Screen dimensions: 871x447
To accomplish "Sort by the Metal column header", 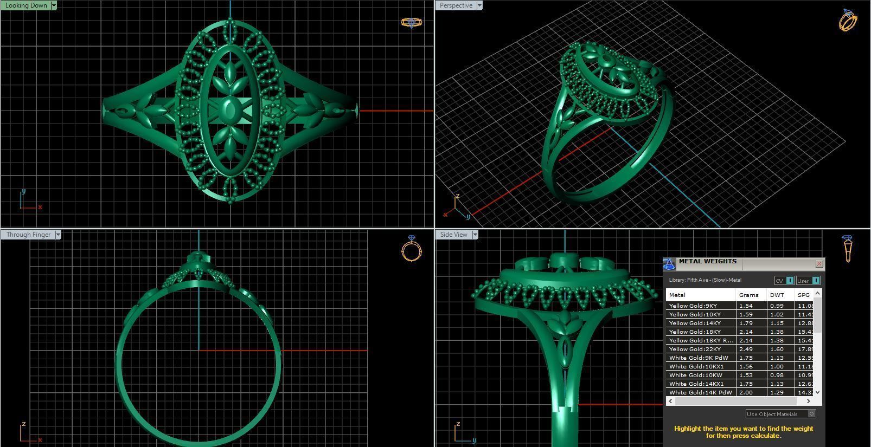I will 701,295.
